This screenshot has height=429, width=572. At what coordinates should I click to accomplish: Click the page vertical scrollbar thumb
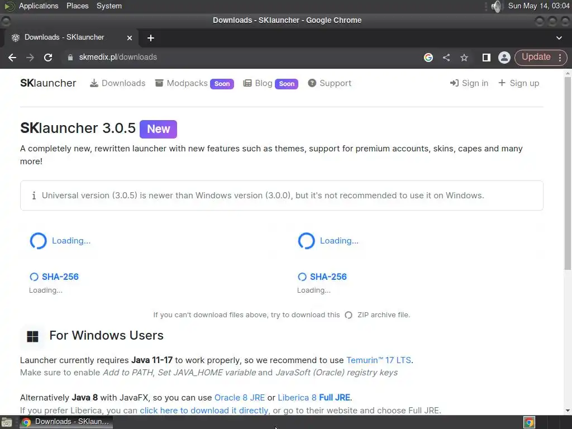[568, 173]
